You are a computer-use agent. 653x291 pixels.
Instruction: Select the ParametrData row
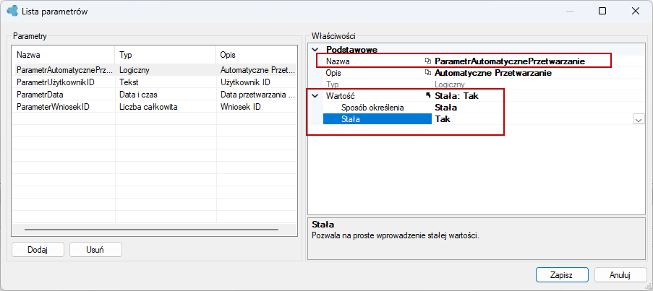tap(155, 95)
